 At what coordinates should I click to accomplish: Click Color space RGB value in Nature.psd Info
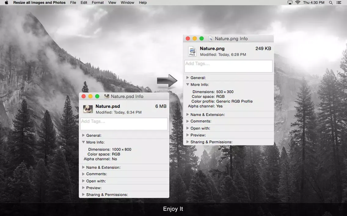[116, 154]
